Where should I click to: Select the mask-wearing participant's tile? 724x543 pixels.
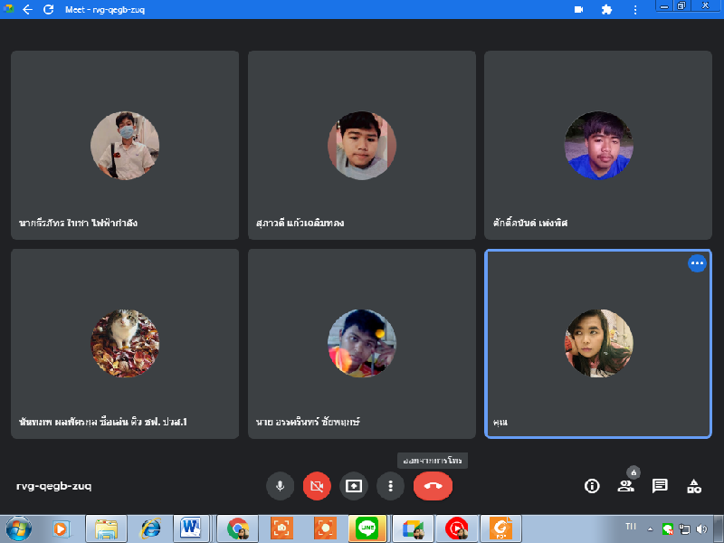(125, 145)
